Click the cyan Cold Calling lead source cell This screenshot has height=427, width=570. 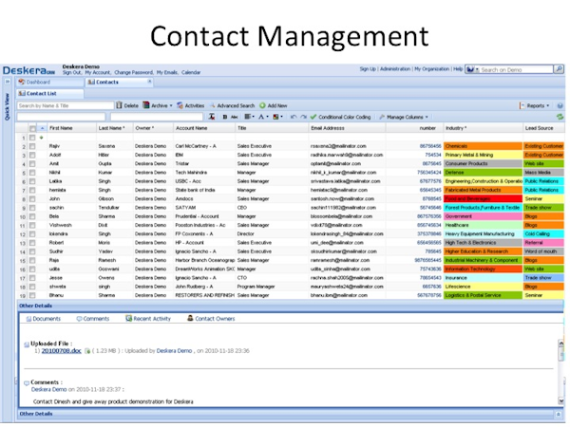coord(543,233)
